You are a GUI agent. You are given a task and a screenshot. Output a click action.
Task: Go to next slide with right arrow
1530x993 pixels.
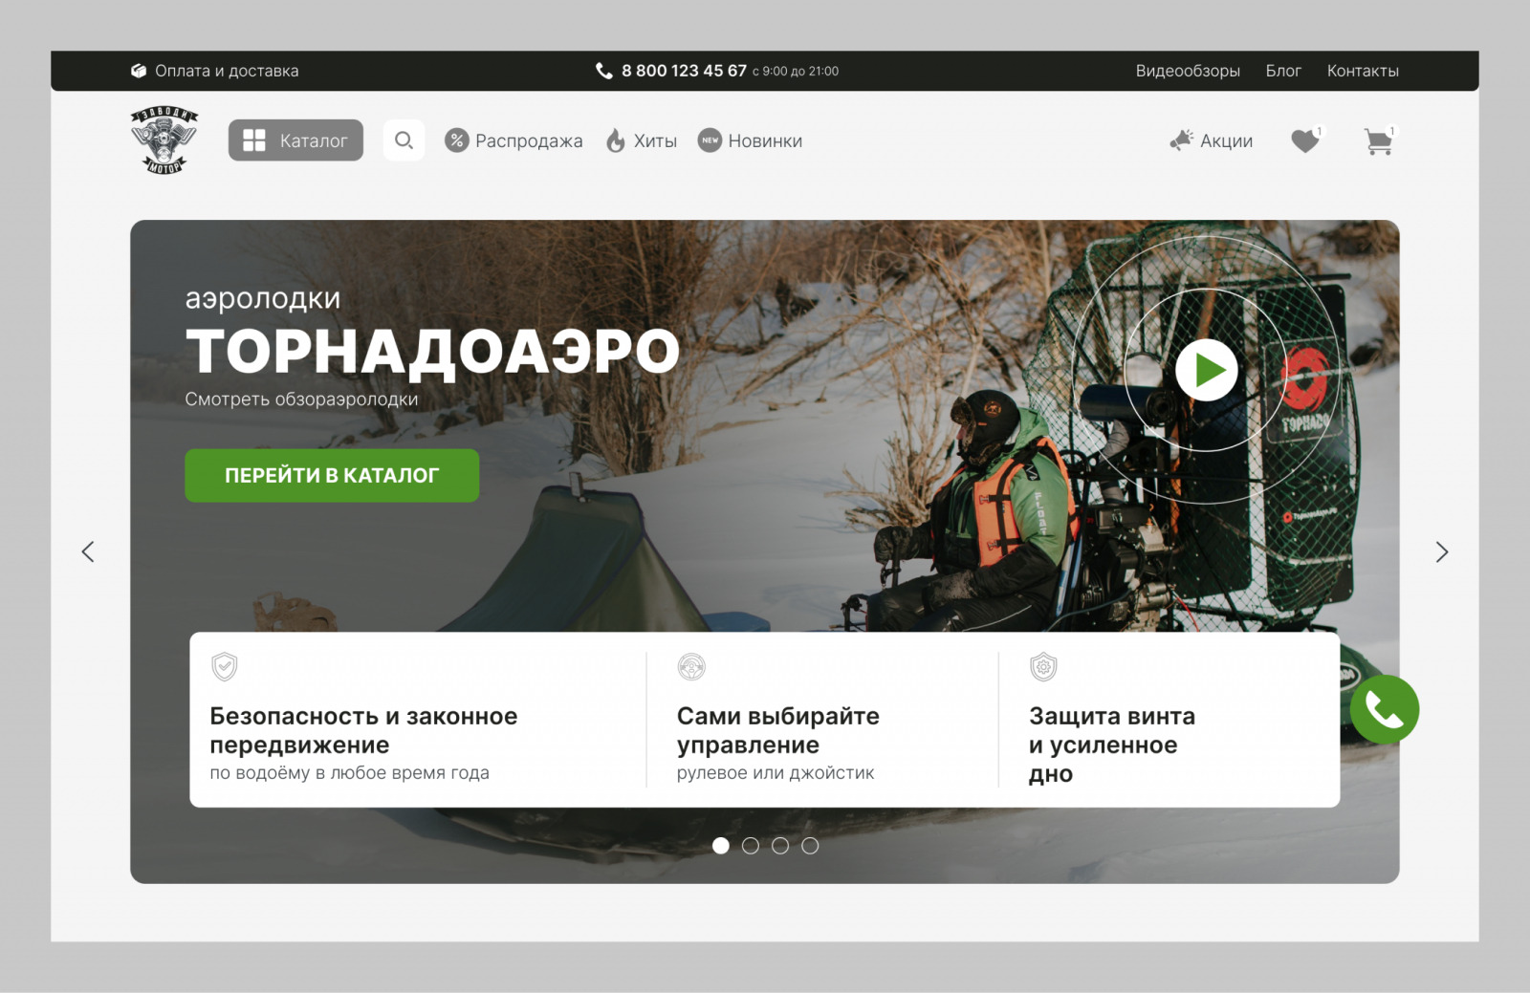tap(1442, 551)
